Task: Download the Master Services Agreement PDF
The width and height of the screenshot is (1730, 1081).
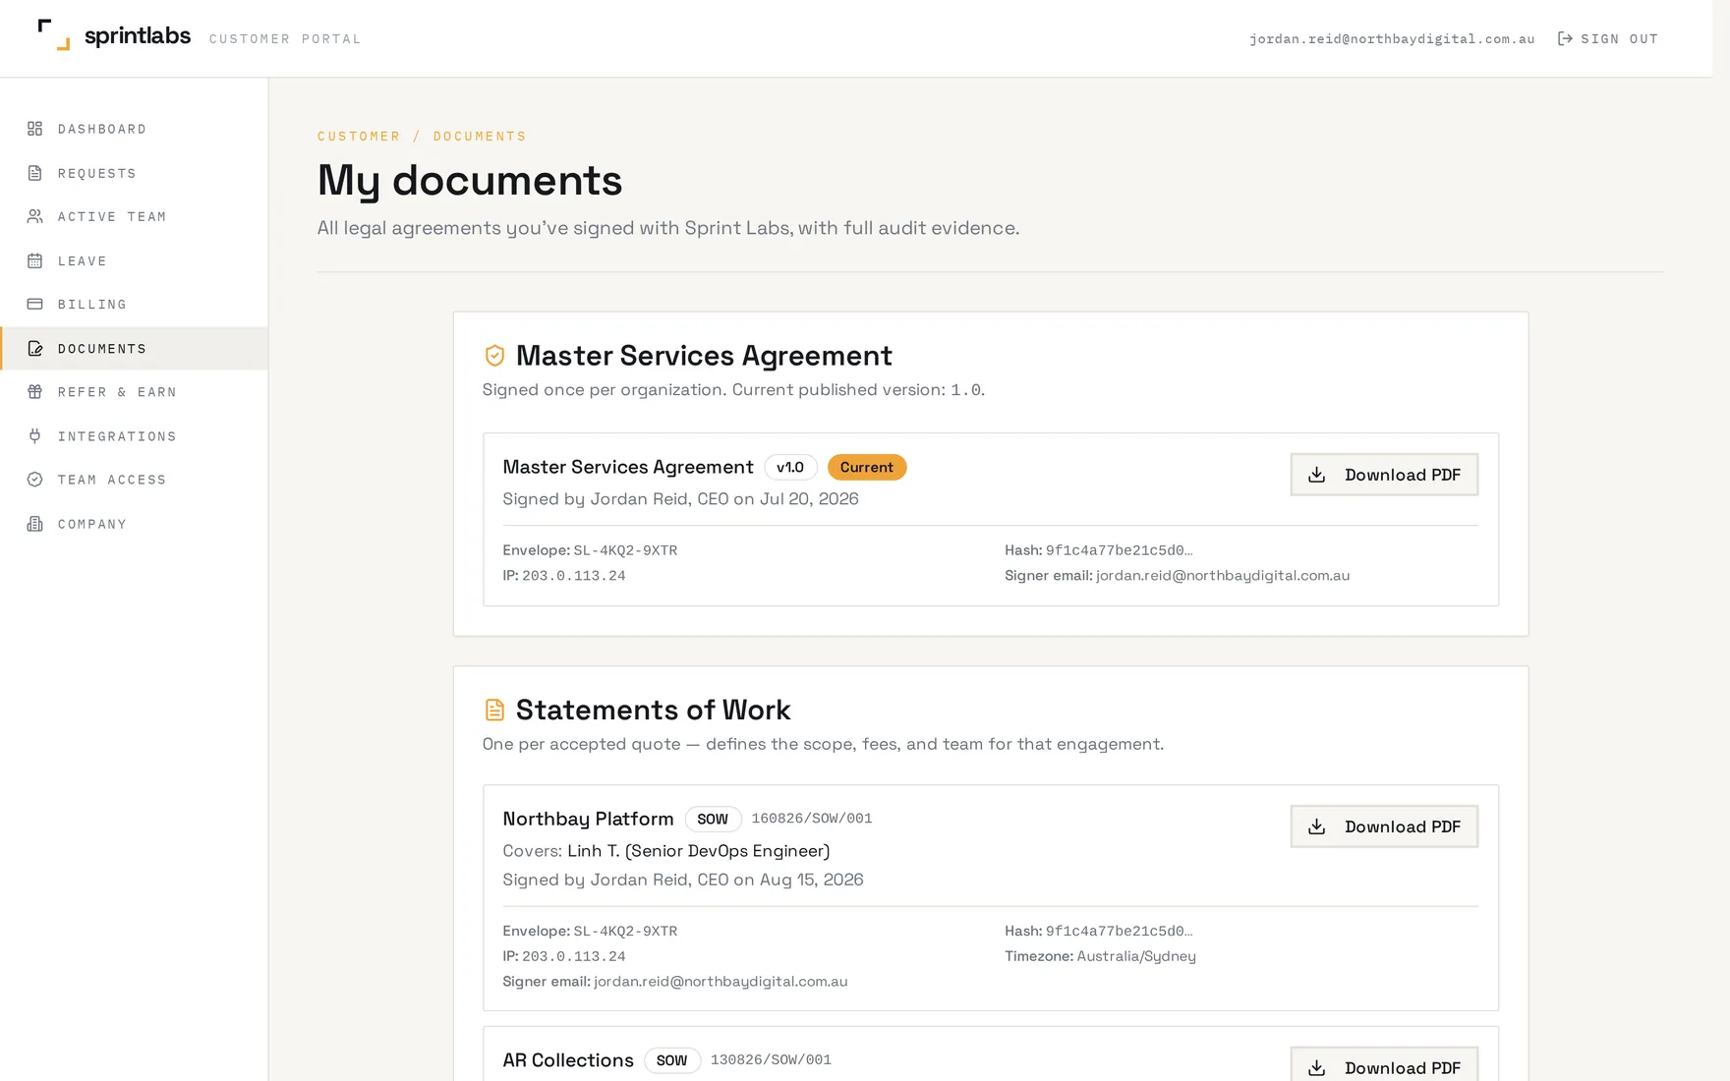Action: 1384,475
